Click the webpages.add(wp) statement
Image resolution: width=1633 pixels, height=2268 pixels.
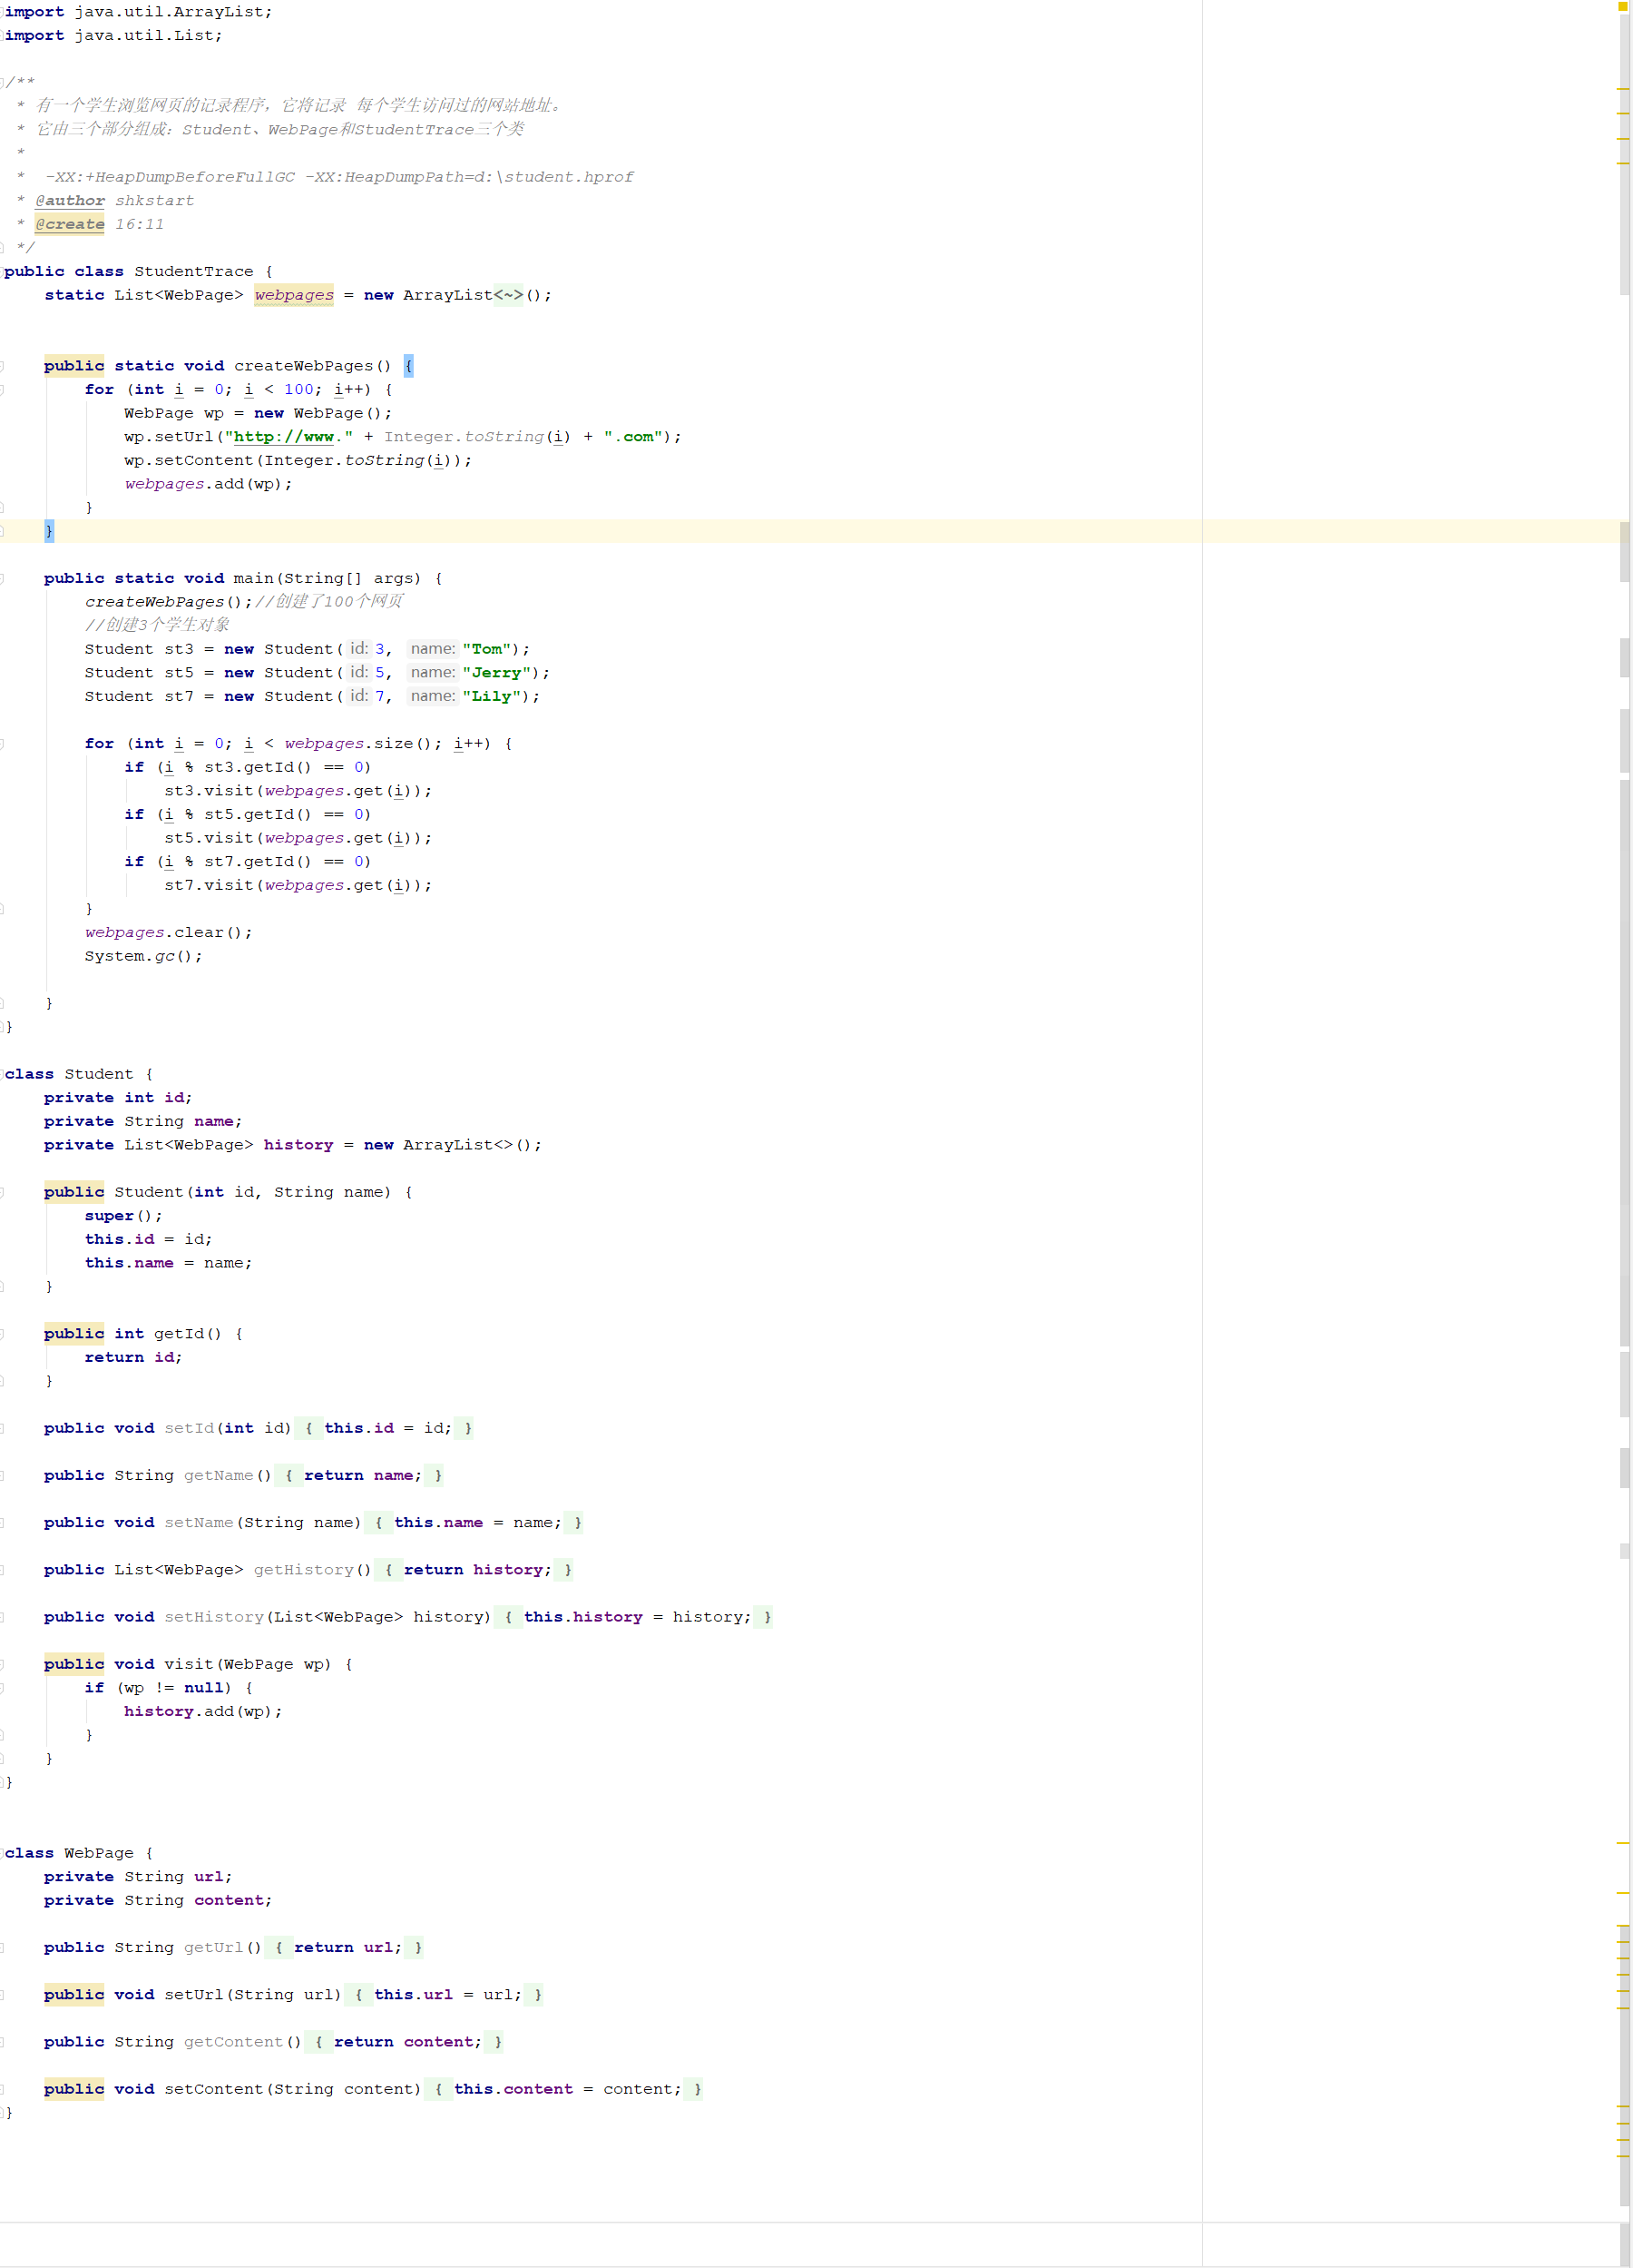208,483
